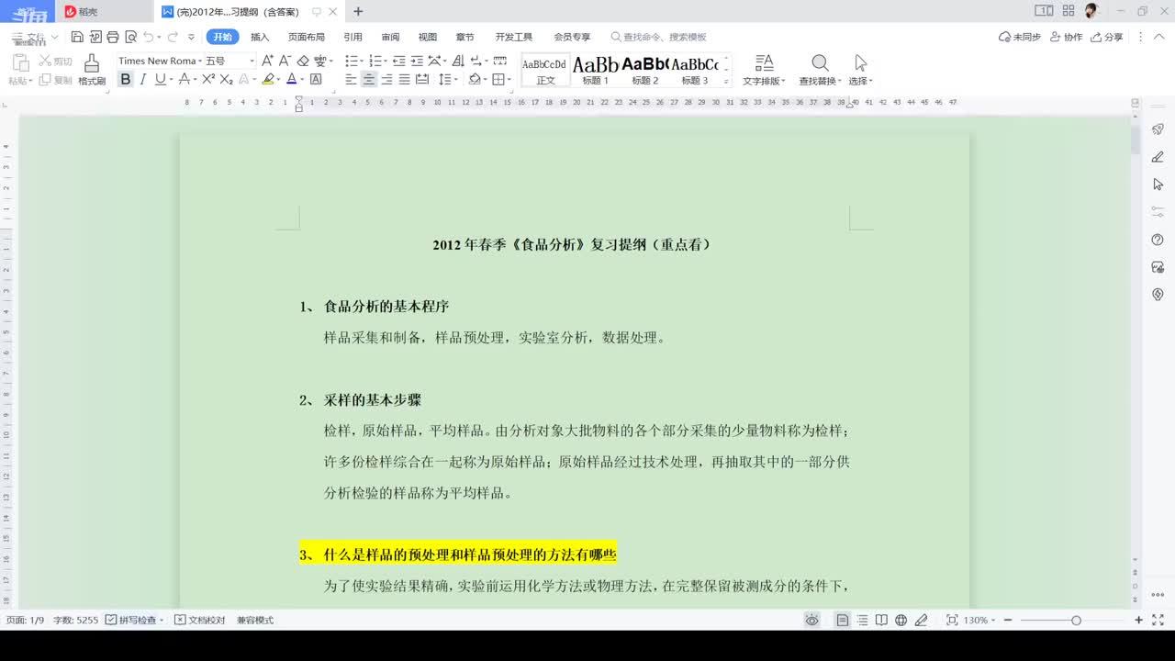Align text to the left
Image resolution: width=1175 pixels, height=661 pixels.
click(351, 80)
